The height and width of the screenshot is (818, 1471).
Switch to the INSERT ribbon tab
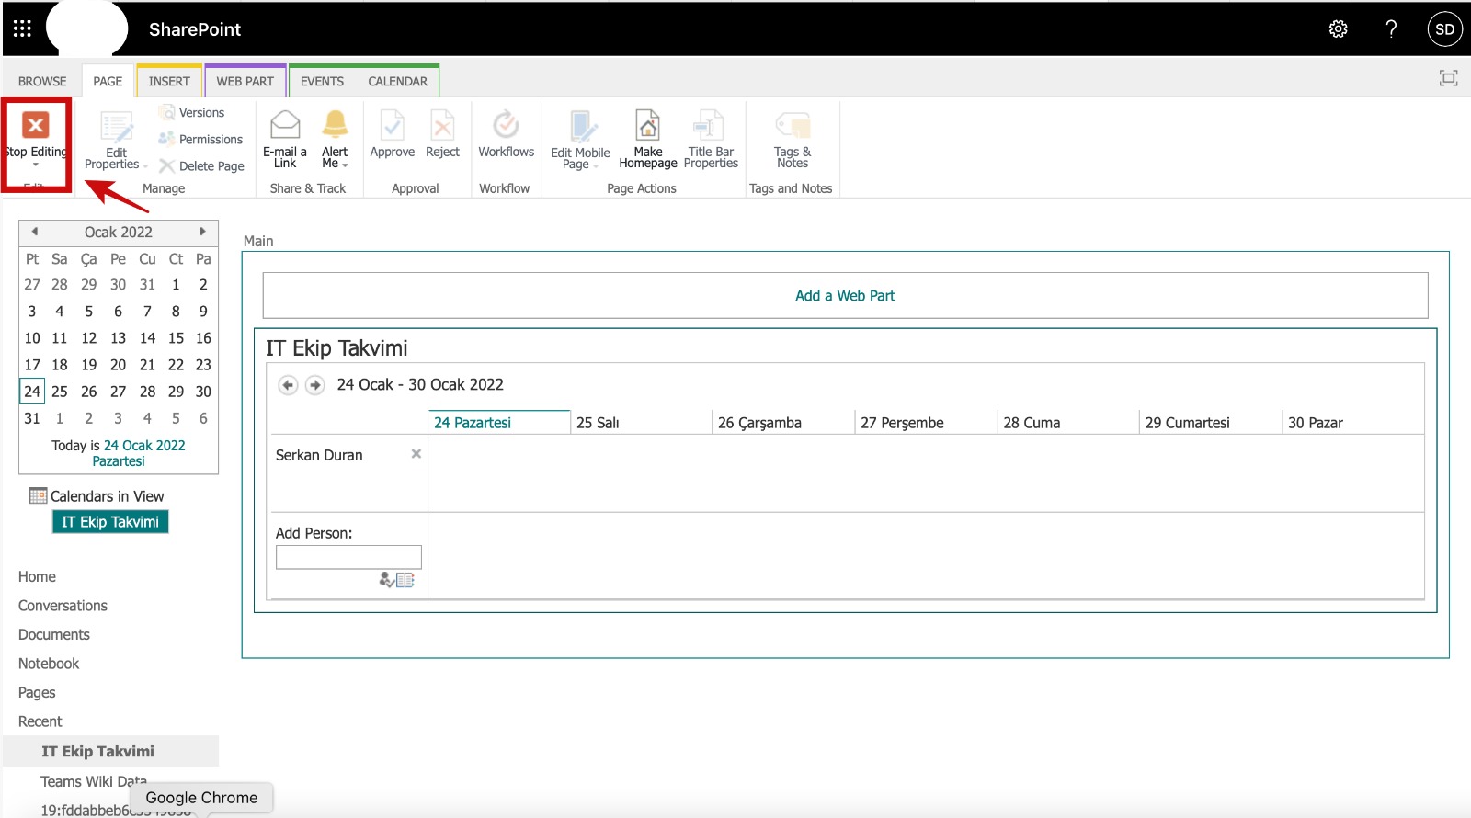169,82
